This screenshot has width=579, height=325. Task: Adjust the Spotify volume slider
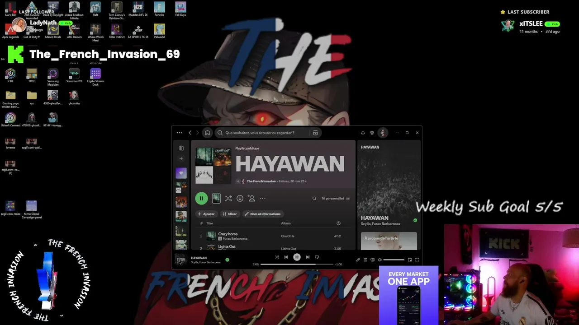point(394,260)
